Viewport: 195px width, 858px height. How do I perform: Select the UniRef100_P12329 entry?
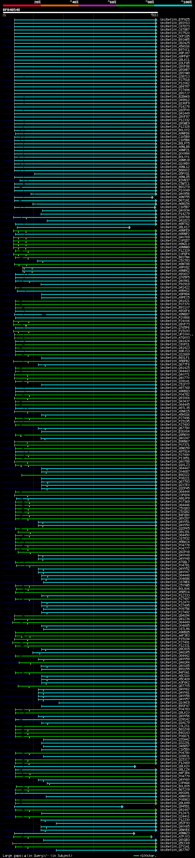tap(175, 250)
